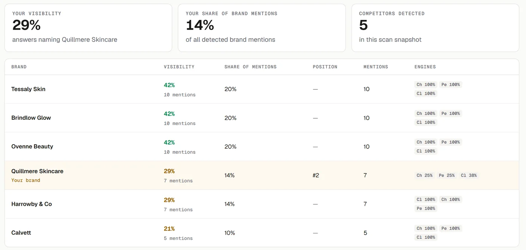
Task: Select the Ovenne Beauty brand name
Action: 32,146
